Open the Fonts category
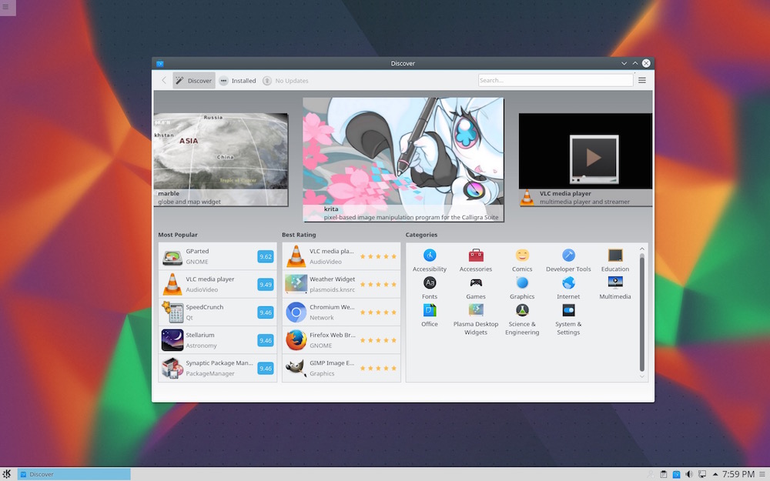This screenshot has height=481, width=770. tap(429, 288)
